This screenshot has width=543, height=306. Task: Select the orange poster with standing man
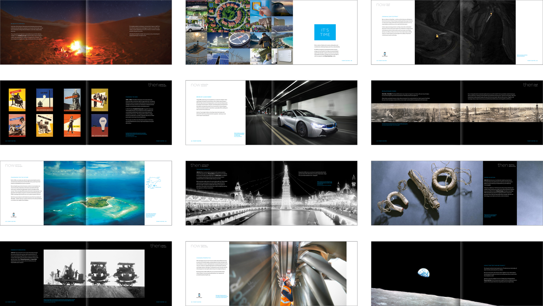click(72, 125)
